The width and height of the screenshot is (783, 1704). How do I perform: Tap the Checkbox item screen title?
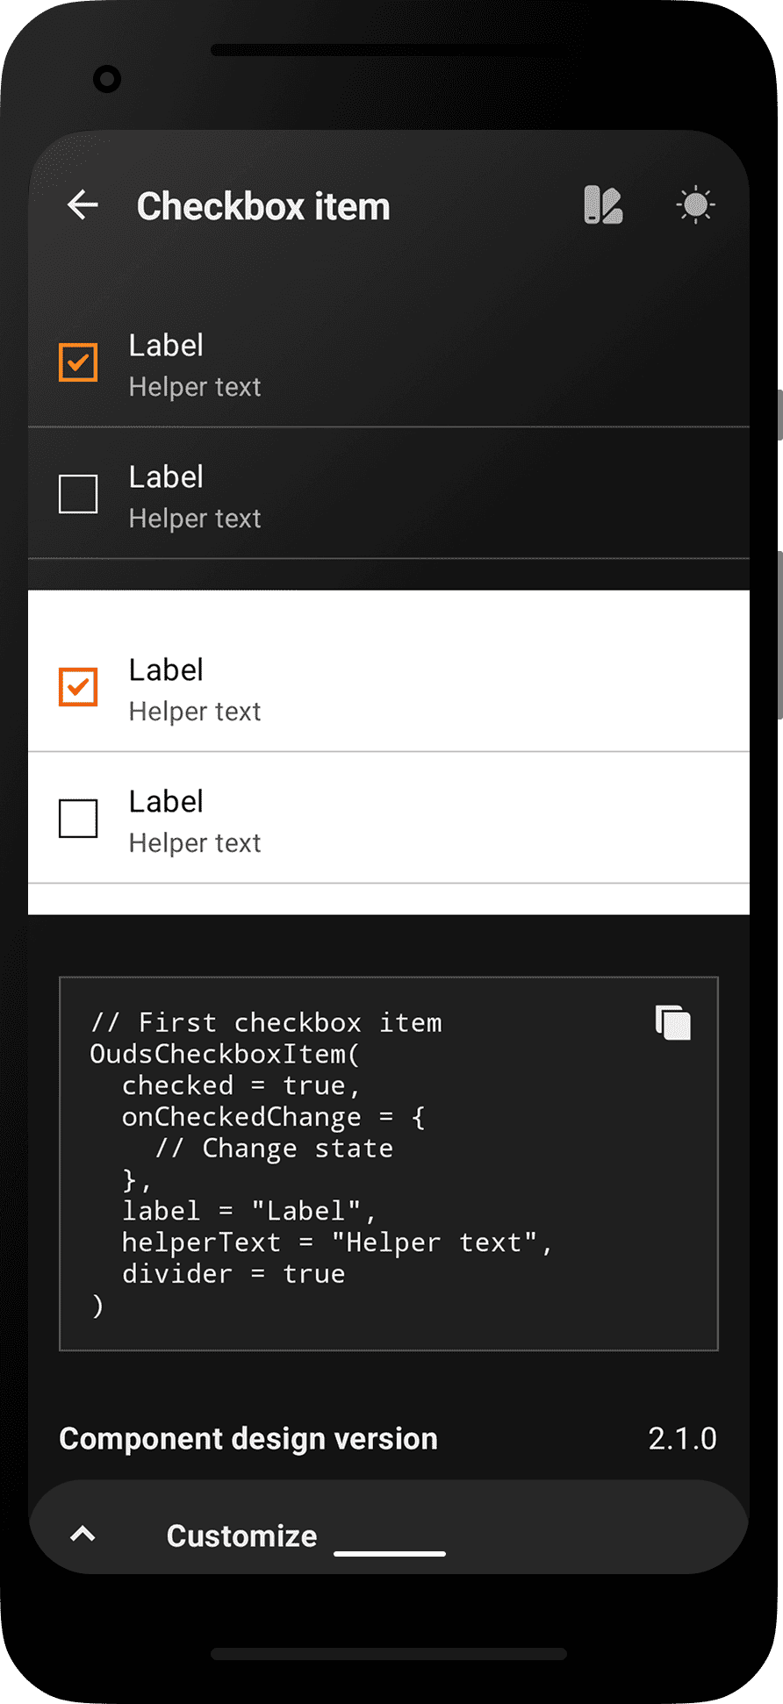[263, 204]
